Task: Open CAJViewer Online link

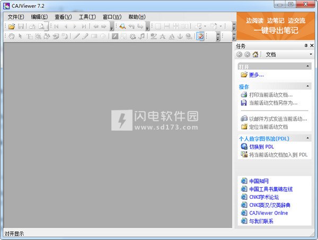Action: [x=269, y=213]
